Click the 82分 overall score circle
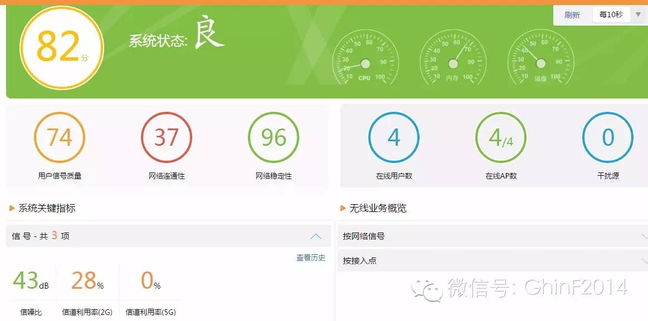Screen dimensions: 648x321 (x=62, y=47)
